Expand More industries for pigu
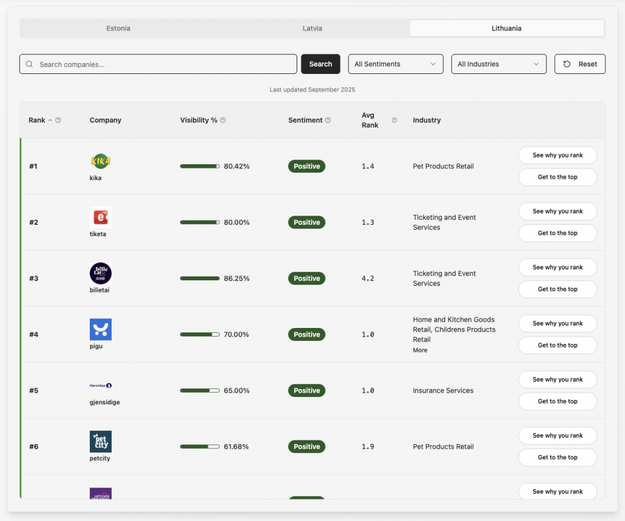This screenshot has width=625, height=521. [420, 351]
